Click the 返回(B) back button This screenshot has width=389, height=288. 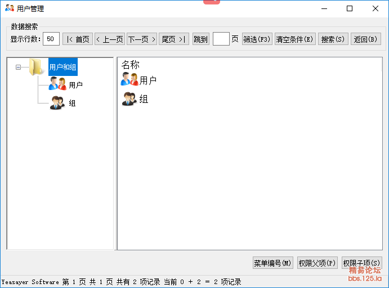pyautogui.click(x=366, y=39)
